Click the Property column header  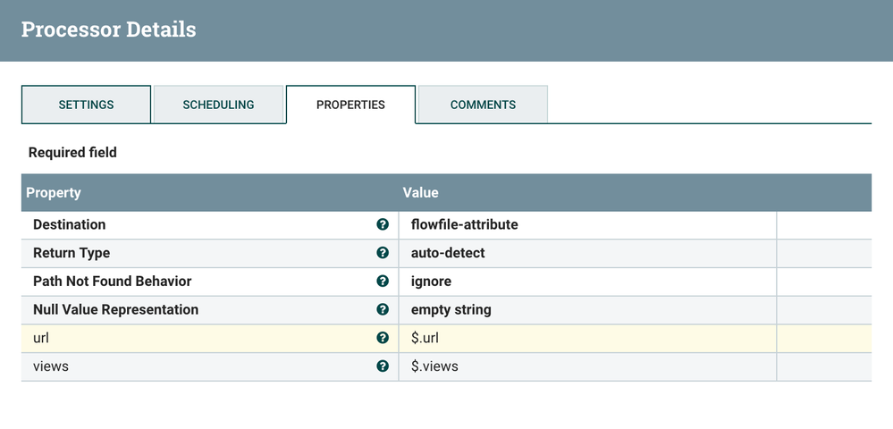coord(54,192)
